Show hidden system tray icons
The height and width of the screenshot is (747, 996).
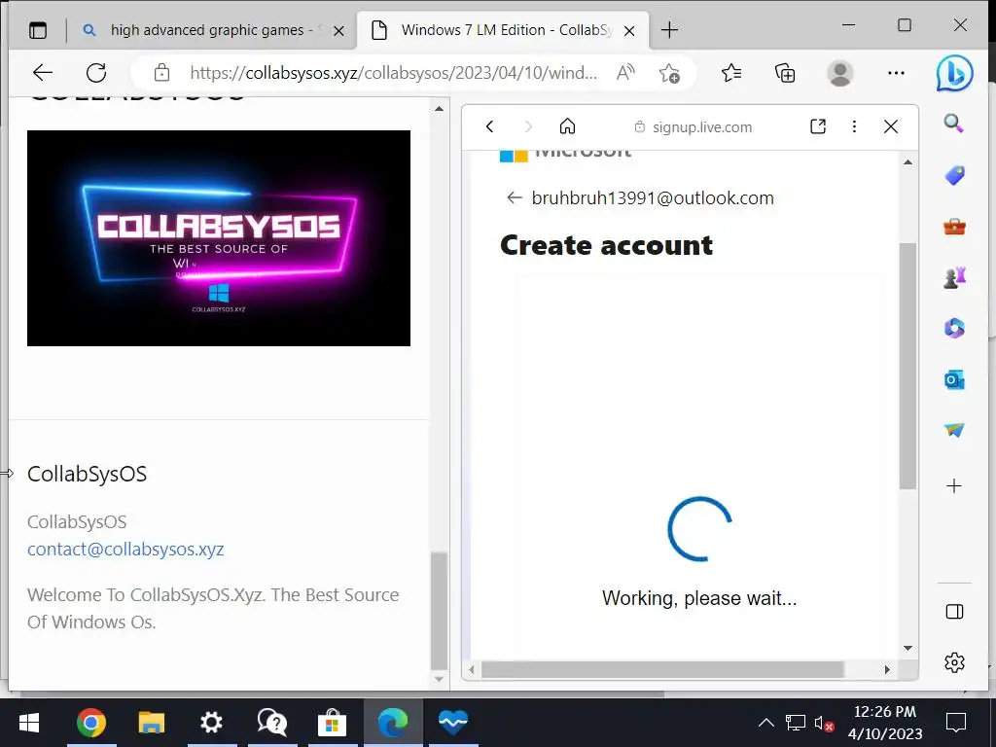point(766,723)
